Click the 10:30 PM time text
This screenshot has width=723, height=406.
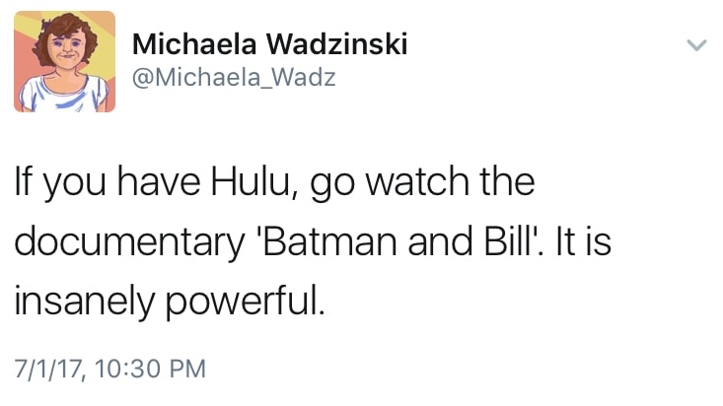(x=152, y=369)
